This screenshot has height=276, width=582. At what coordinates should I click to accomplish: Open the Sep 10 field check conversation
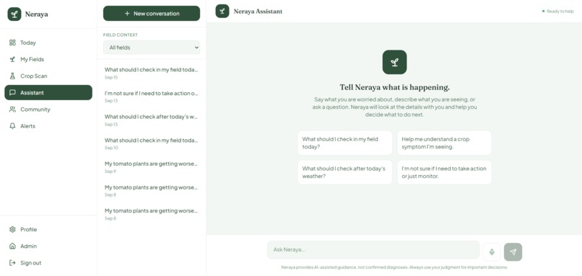click(x=152, y=143)
